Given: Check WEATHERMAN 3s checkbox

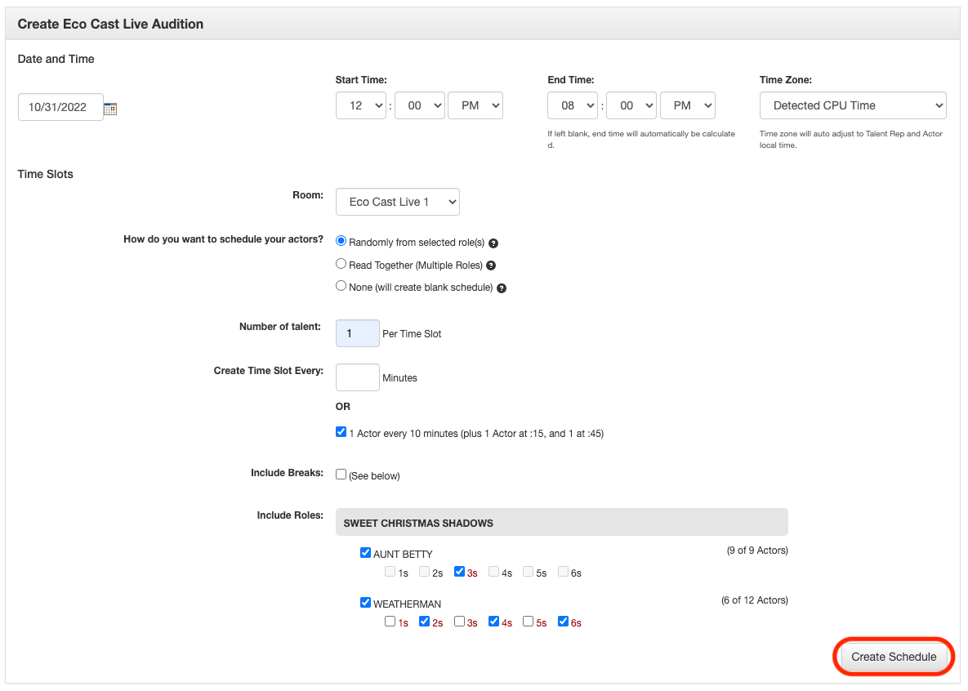Looking at the screenshot, I should [459, 622].
